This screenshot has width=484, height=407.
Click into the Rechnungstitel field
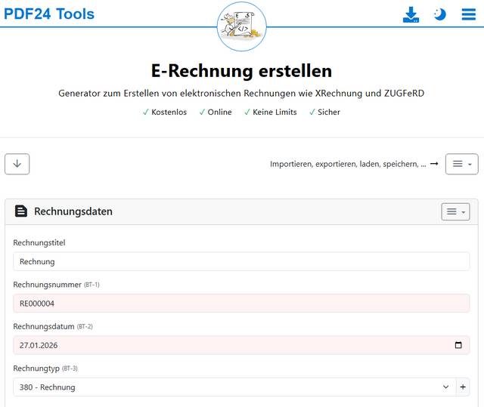click(x=241, y=261)
